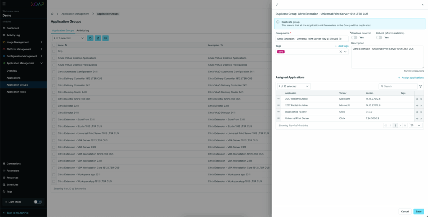Save the duplicated group
Screen dimensions: 428x217
(x=418, y=211)
